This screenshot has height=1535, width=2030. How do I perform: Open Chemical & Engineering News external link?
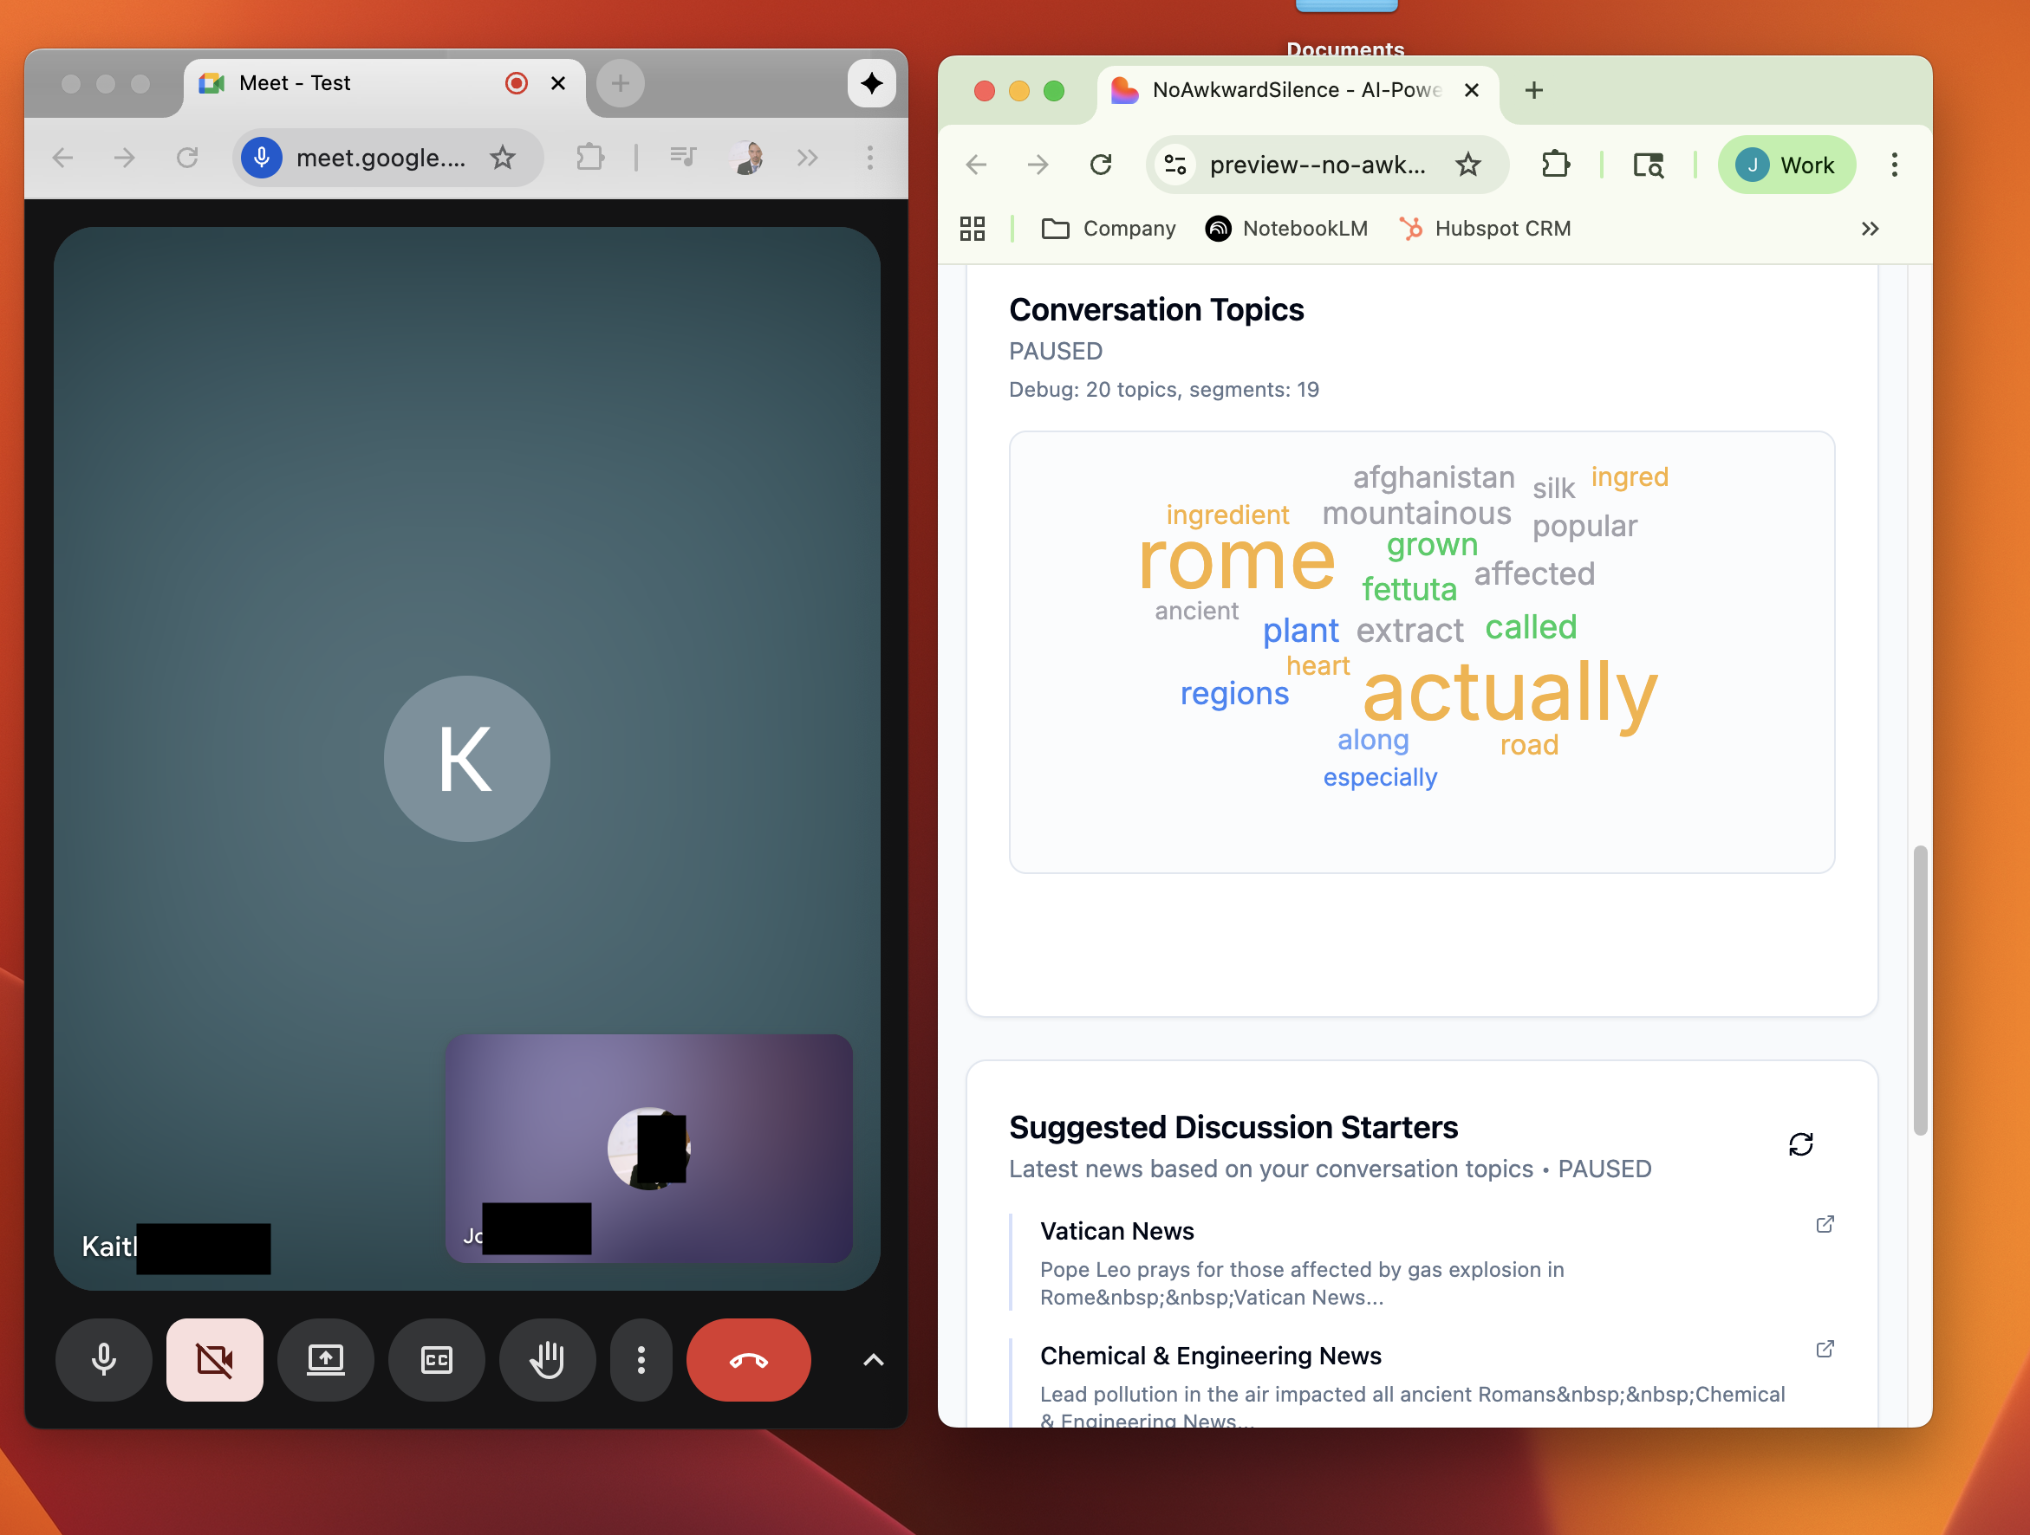click(x=1825, y=1349)
